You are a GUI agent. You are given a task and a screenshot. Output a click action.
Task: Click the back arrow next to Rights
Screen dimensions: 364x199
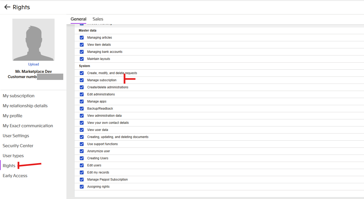(7, 7)
